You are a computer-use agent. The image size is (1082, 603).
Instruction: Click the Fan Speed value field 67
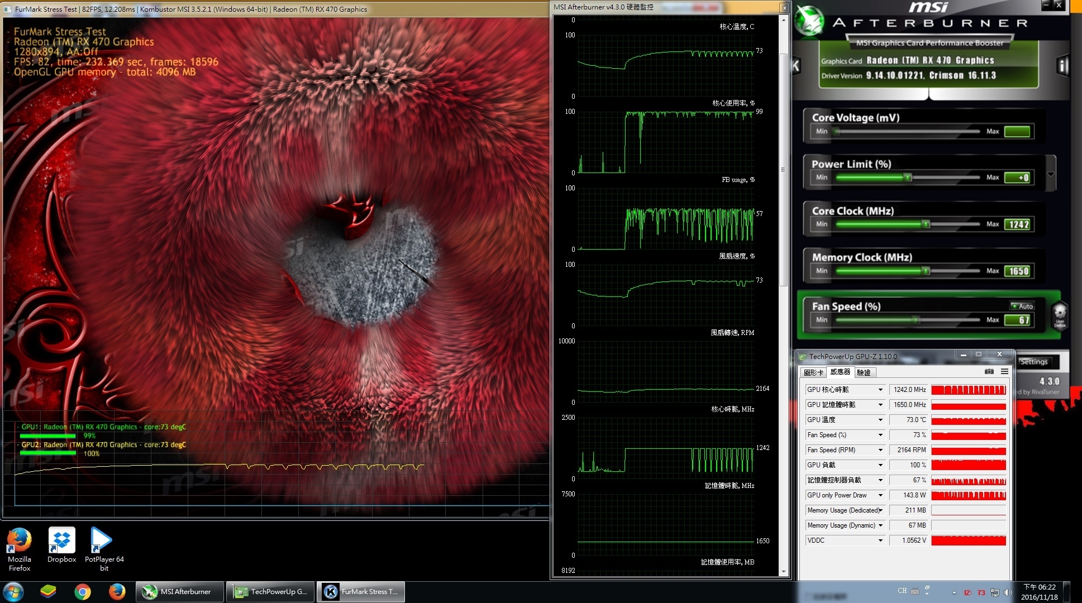coord(1018,320)
